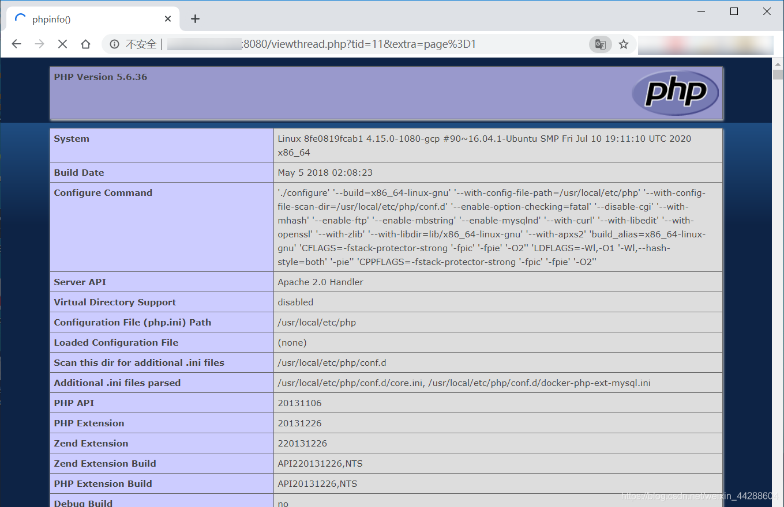The width and height of the screenshot is (784, 507).
Task: Stop loading the page with X button
Action: click(62, 44)
